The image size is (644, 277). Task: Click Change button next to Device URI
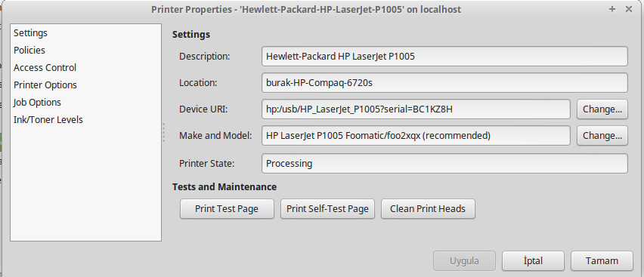pos(602,109)
